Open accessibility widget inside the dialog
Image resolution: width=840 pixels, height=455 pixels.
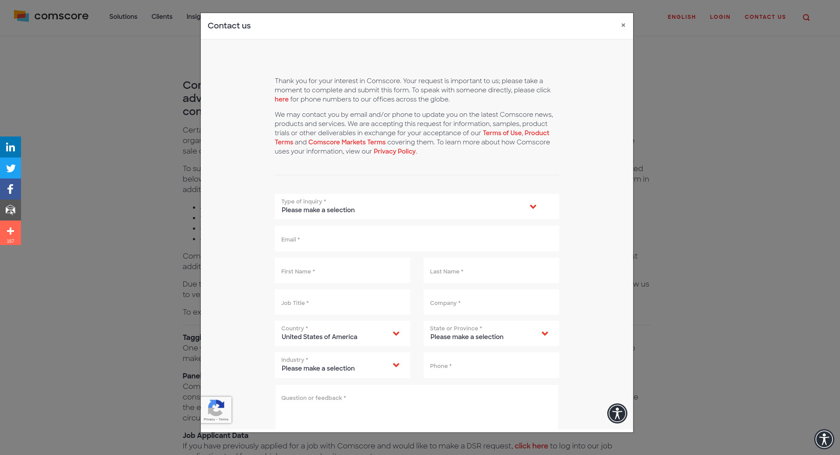617,413
